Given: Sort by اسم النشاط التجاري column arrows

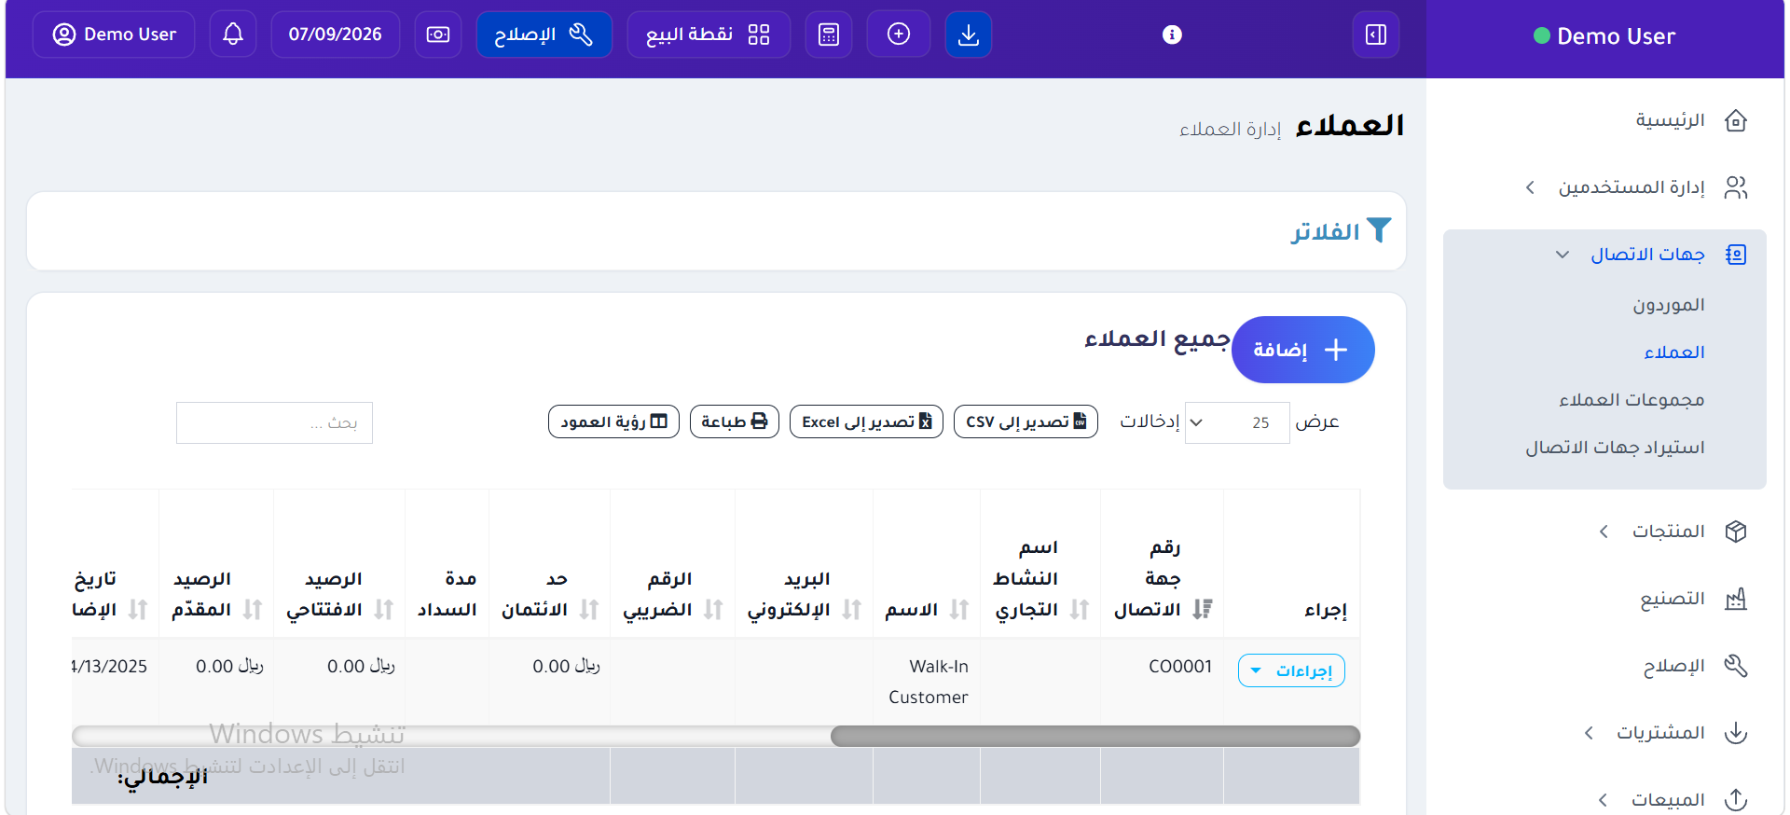Looking at the screenshot, I should [x=1080, y=610].
